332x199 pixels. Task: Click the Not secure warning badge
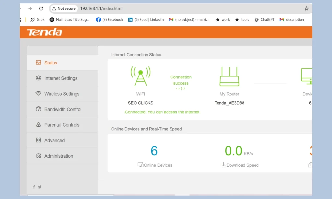64,8
